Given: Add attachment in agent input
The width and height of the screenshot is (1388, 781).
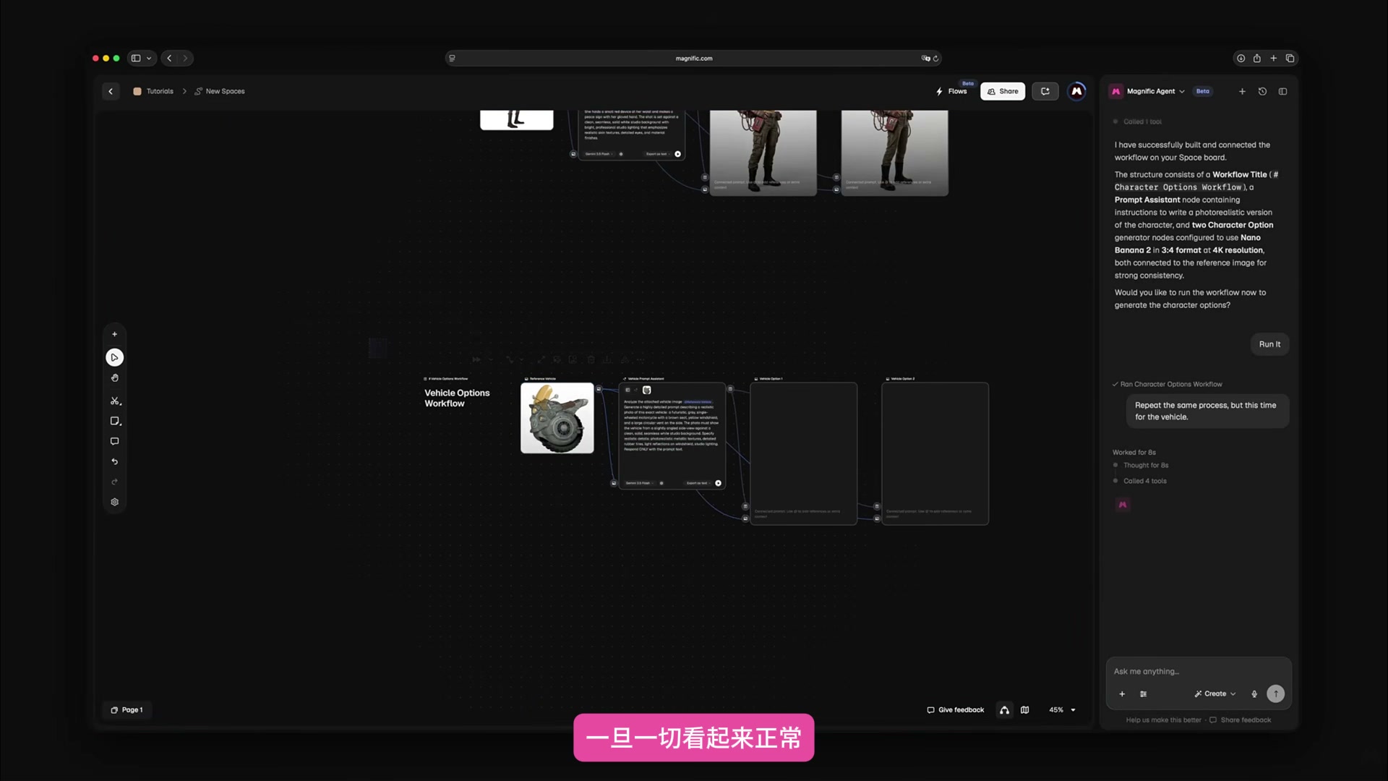Looking at the screenshot, I should tap(1122, 693).
